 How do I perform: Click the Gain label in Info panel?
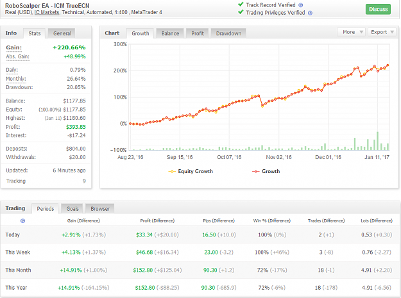coord(14,47)
